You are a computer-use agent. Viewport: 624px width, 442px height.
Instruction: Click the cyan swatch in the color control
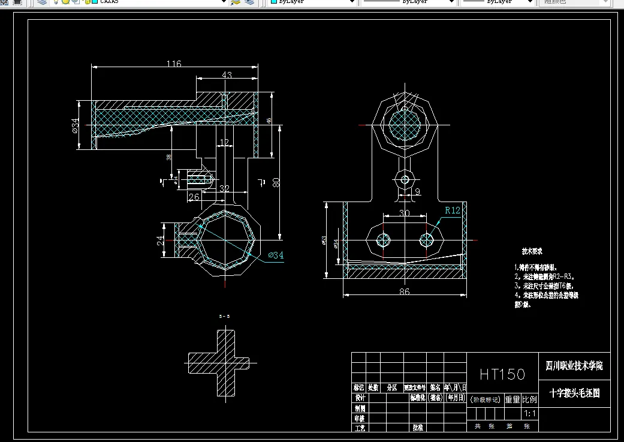click(274, 2)
